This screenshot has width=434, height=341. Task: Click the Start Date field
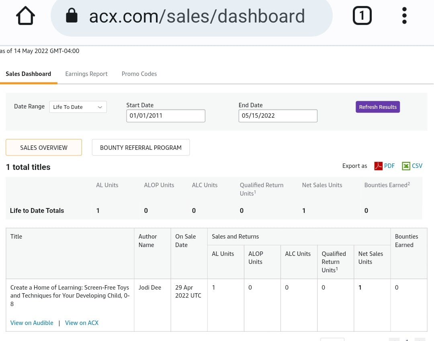pyautogui.click(x=166, y=116)
